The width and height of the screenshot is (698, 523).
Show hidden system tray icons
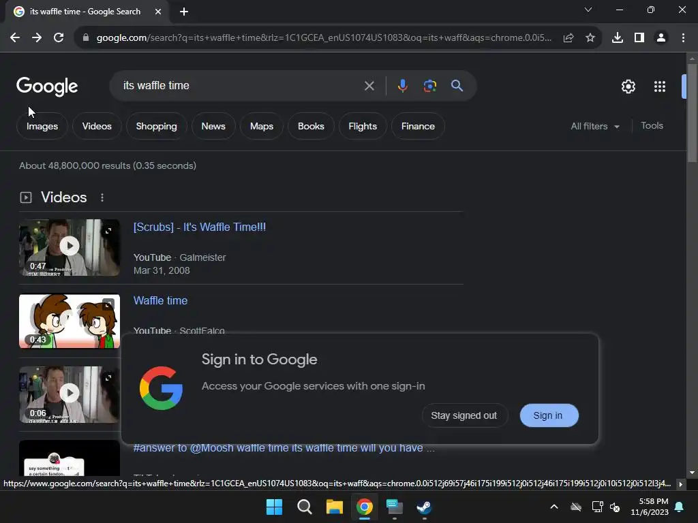[x=553, y=507]
